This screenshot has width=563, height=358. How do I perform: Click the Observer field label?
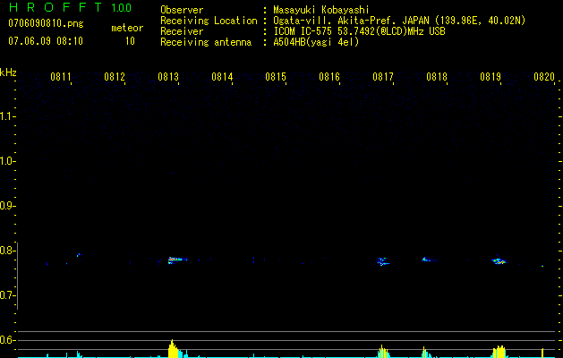point(182,10)
